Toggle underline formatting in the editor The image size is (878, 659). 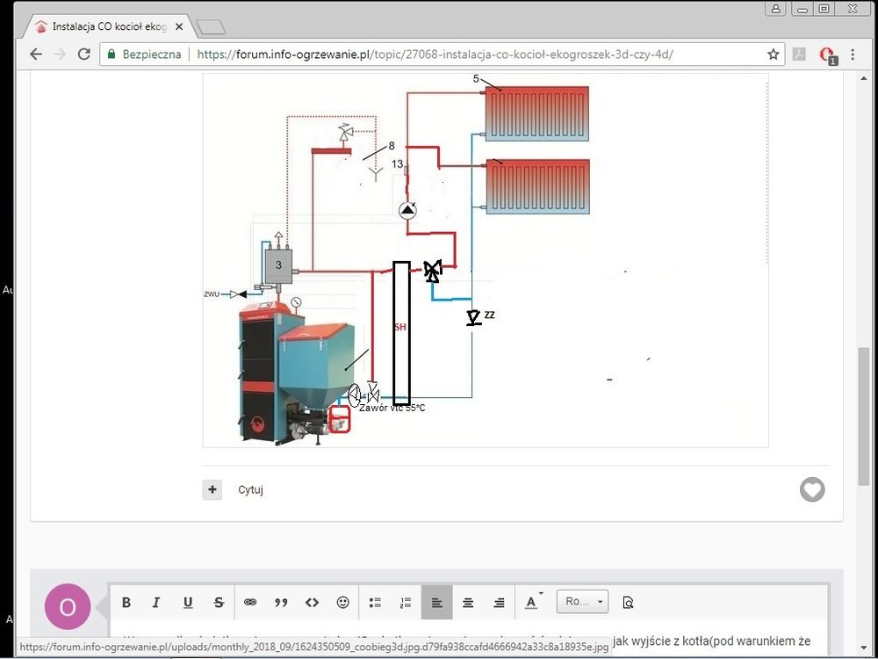[188, 603]
